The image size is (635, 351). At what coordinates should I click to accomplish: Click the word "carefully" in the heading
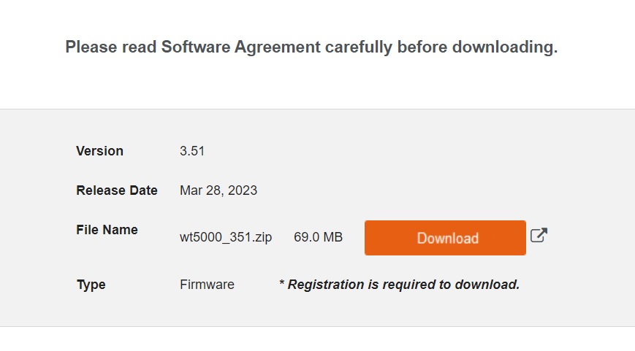click(358, 47)
